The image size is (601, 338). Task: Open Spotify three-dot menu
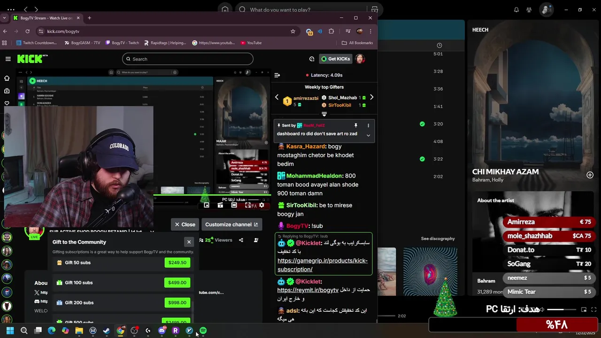(11, 9)
